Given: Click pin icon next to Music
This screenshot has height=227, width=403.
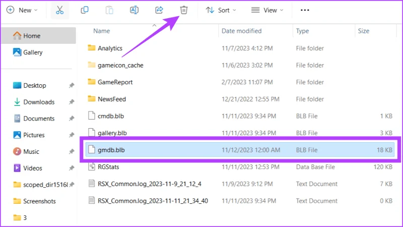Looking at the screenshot, I should [72, 151].
